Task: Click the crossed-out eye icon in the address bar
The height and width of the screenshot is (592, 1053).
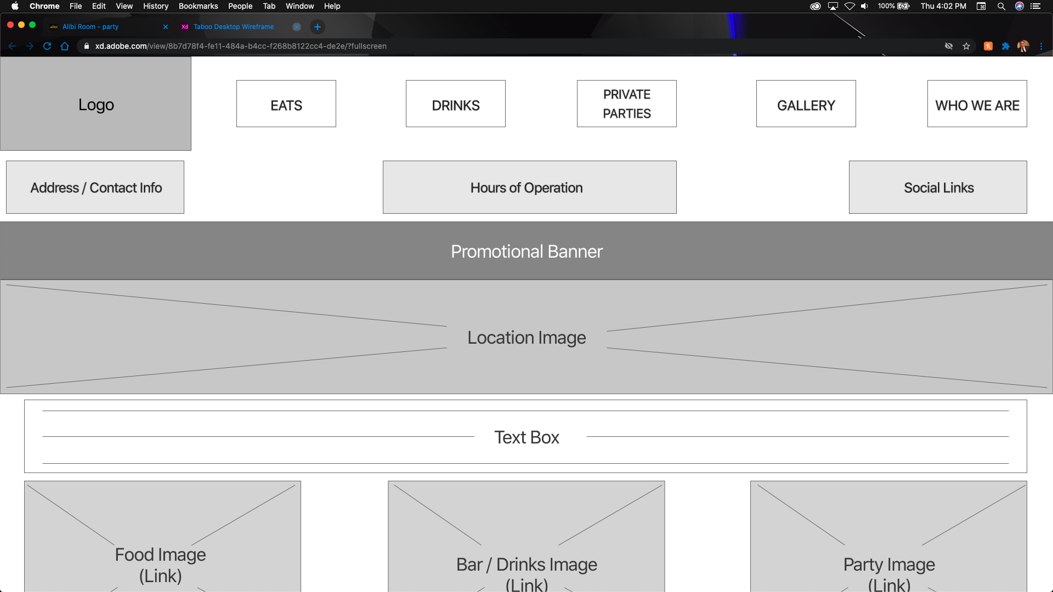Action: tap(949, 46)
